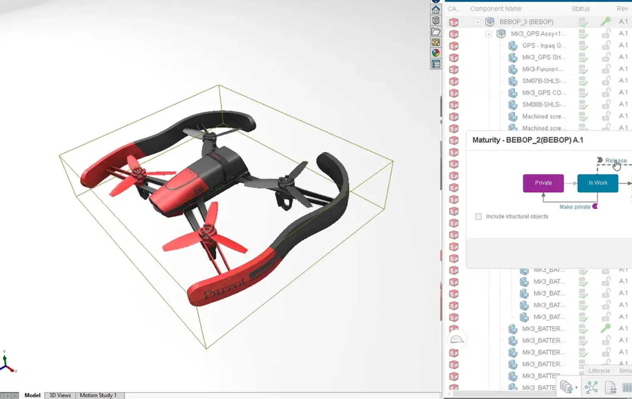Open the File Explorer folder icon

[x=436, y=32]
